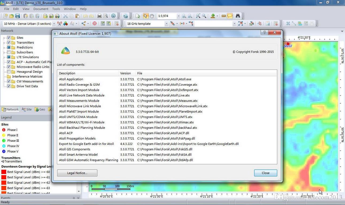Click the map scale 1:3,974 input field
This screenshot has width=345, height=205.
[x=167, y=16]
